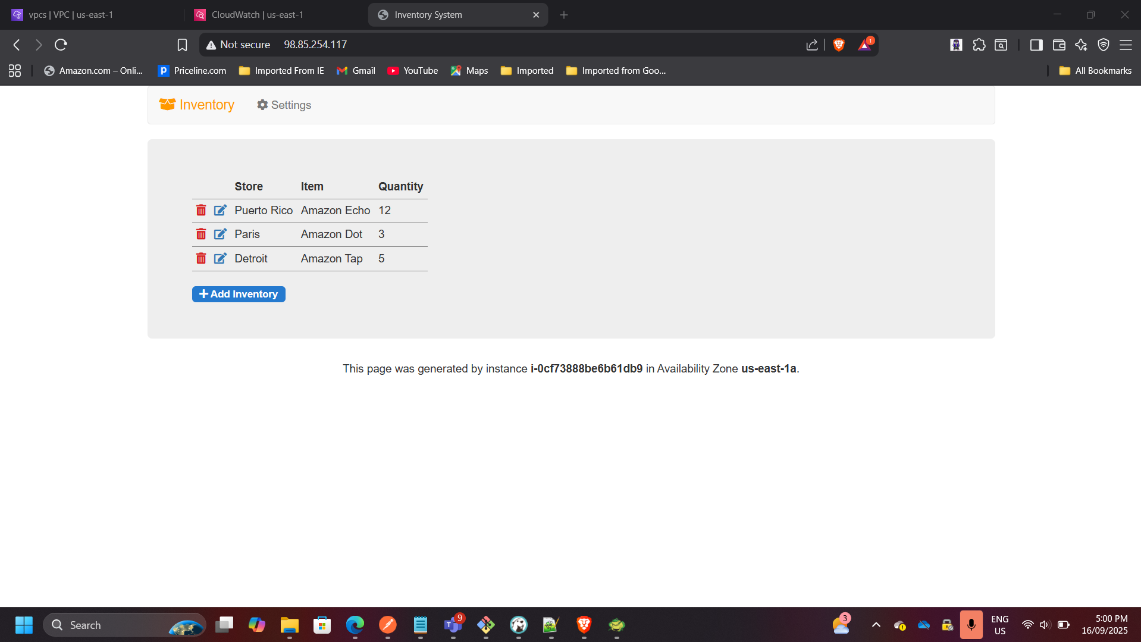The height and width of the screenshot is (642, 1141).
Task: Bookmark this page using bookmark icon
Action: 182,45
